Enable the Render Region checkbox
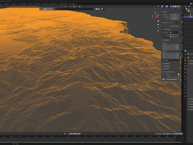193x145 pixels. [170, 26]
